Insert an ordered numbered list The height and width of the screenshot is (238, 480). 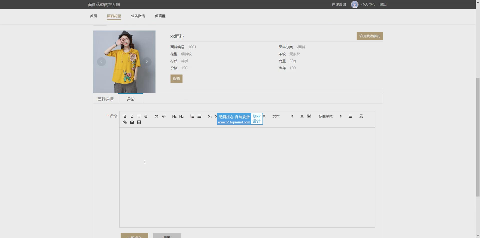(x=192, y=116)
